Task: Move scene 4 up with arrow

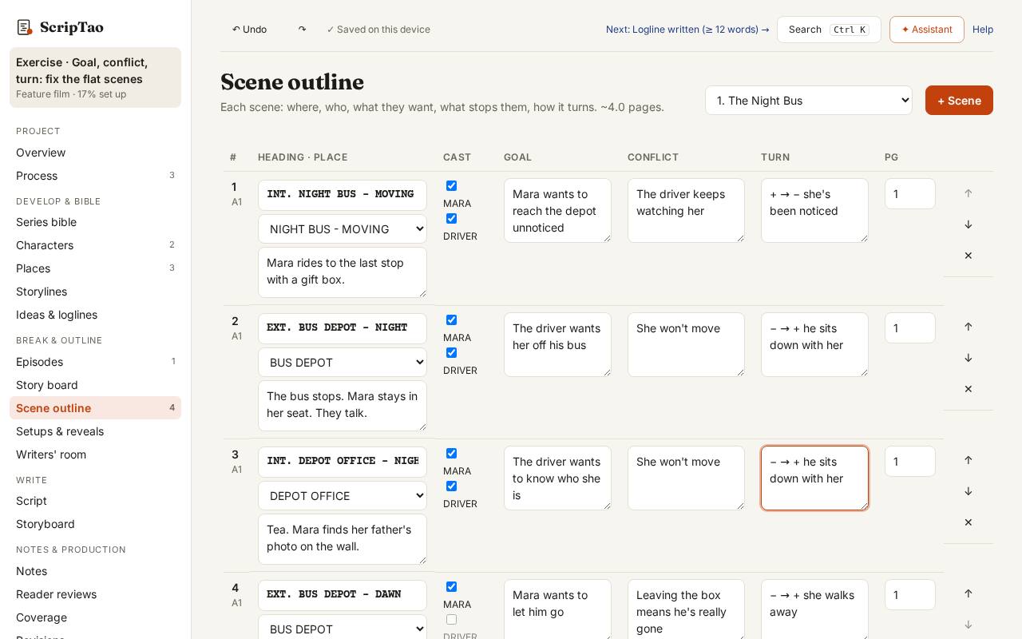Action: [969, 593]
